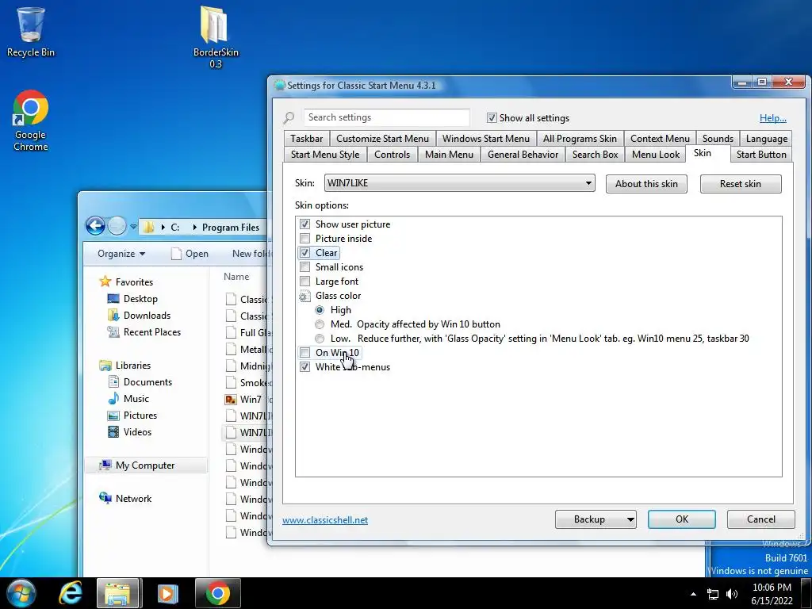This screenshot has height=609, width=812.
Task: Select Low. glass color radio
Action: [320, 339]
